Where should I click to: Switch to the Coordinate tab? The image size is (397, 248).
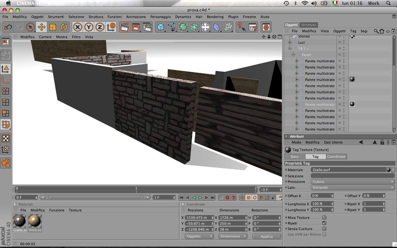click(x=336, y=157)
